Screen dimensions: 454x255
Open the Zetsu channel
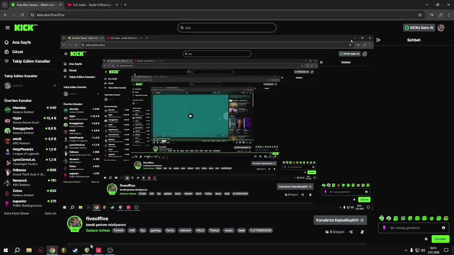pos(30,193)
